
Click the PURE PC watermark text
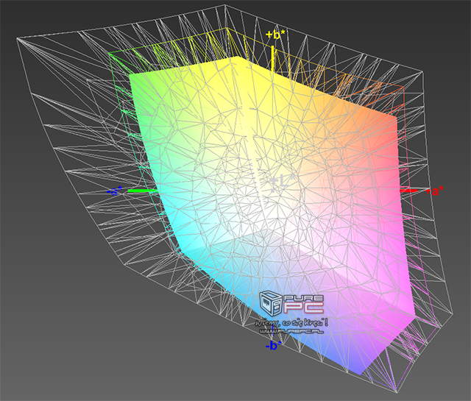tap(303, 303)
